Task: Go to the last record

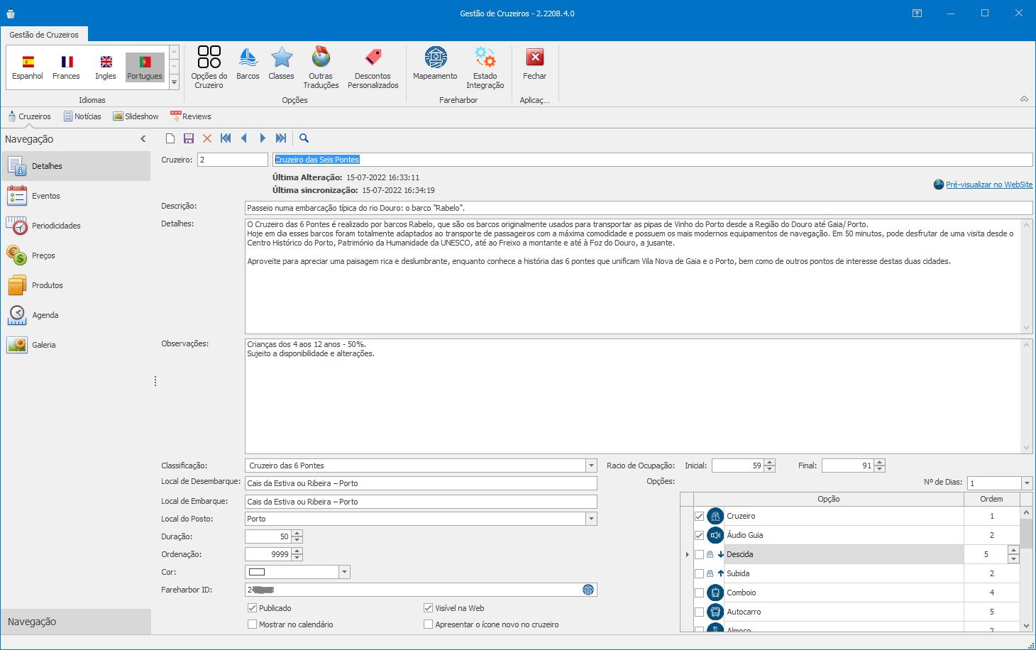Action: pyautogui.click(x=281, y=138)
